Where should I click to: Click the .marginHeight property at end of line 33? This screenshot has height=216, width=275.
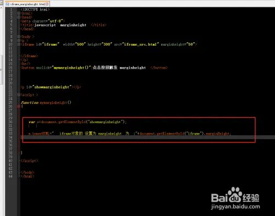click(x=218, y=134)
